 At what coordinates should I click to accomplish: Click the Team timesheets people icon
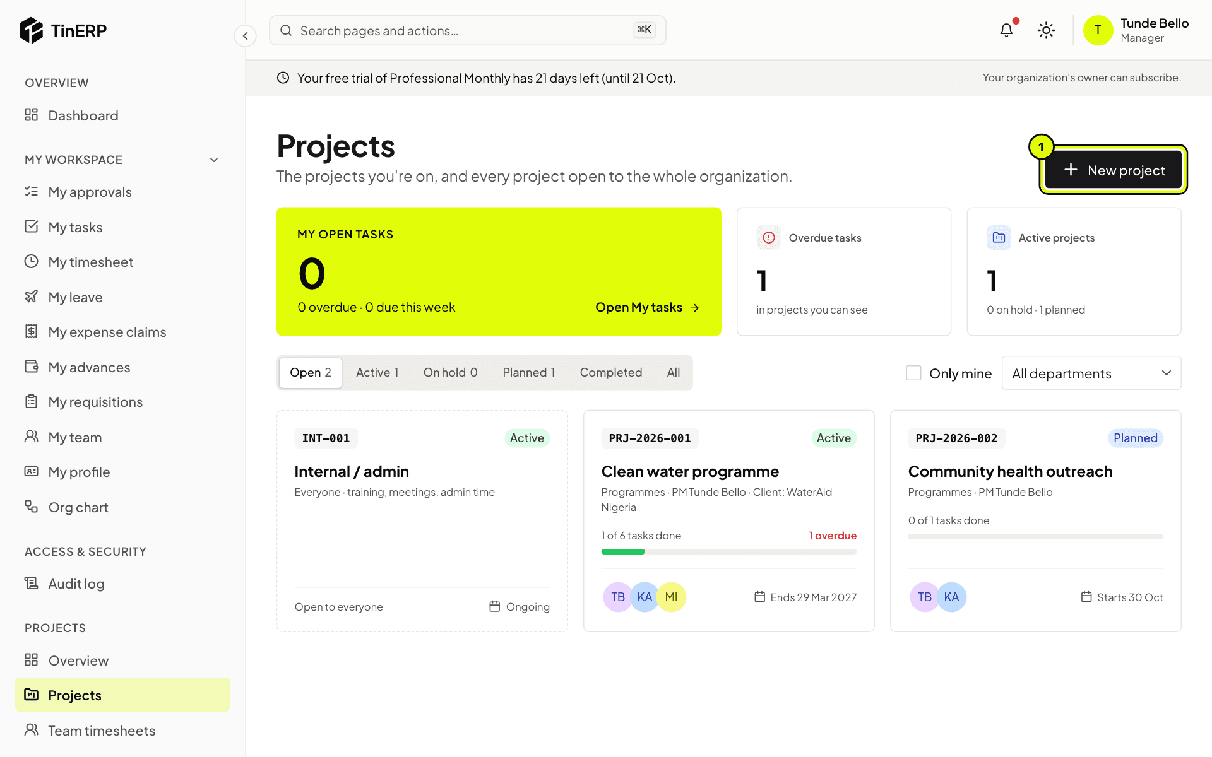point(31,730)
